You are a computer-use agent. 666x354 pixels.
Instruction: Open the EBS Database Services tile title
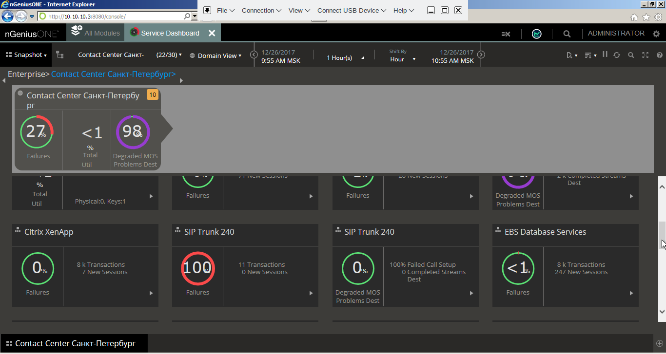coord(546,232)
